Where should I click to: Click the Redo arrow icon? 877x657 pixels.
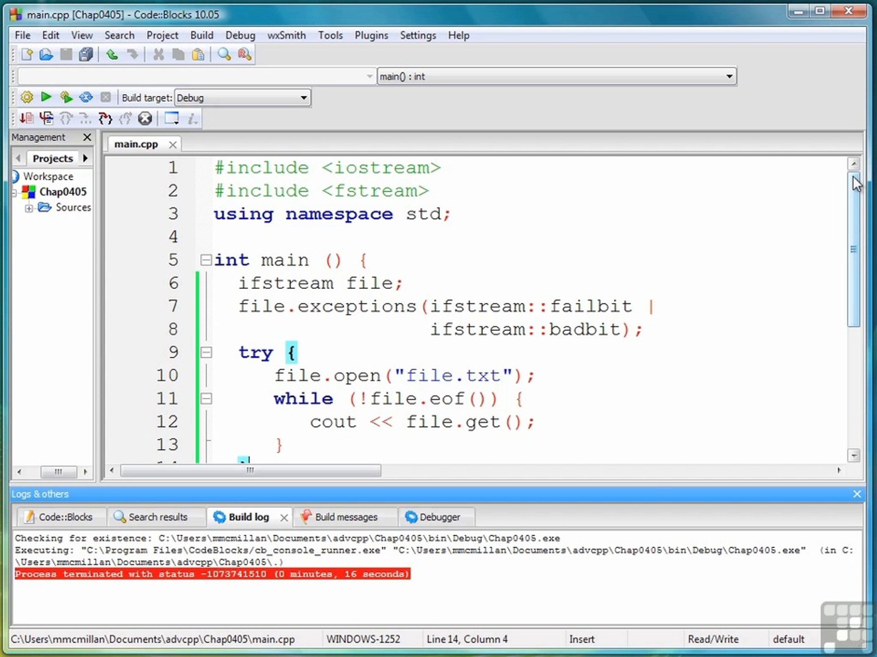point(132,55)
